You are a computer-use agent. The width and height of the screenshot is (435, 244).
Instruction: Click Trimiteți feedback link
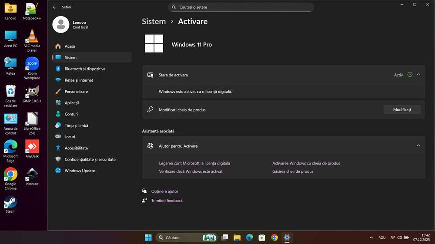[x=167, y=201]
